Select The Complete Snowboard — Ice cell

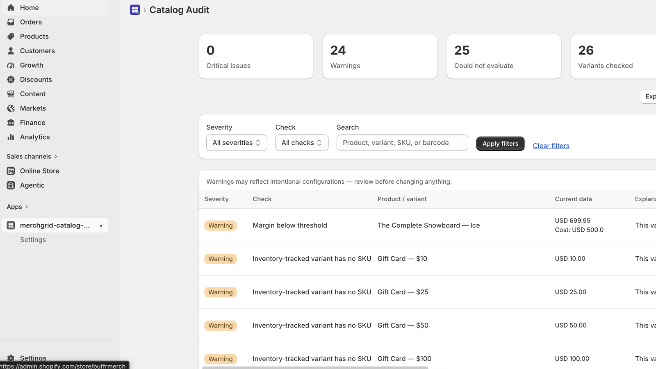tap(428, 225)
